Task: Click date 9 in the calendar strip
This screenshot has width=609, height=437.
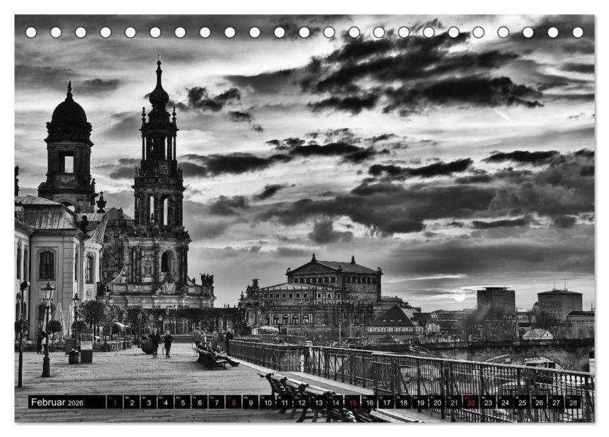Action: (x=250, y=402)
